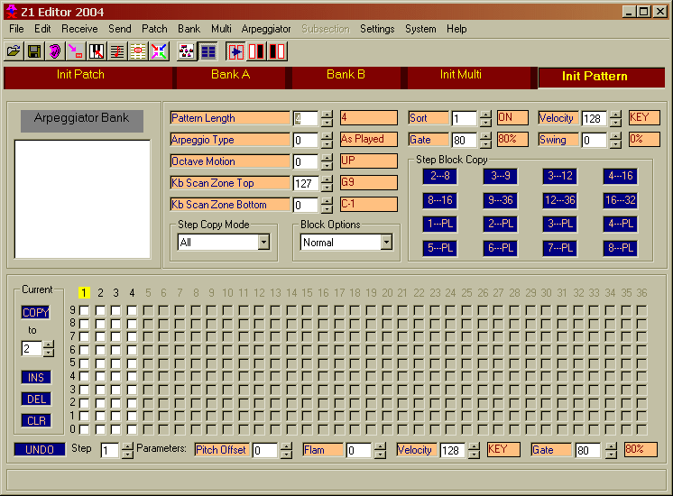673x496 pixels.
Task: Click the piano keyboard toolbar icon
Action: pos(97,51)
